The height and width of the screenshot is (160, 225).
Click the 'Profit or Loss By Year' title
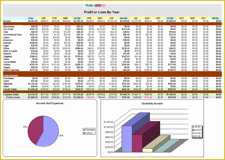pos(102,12)
